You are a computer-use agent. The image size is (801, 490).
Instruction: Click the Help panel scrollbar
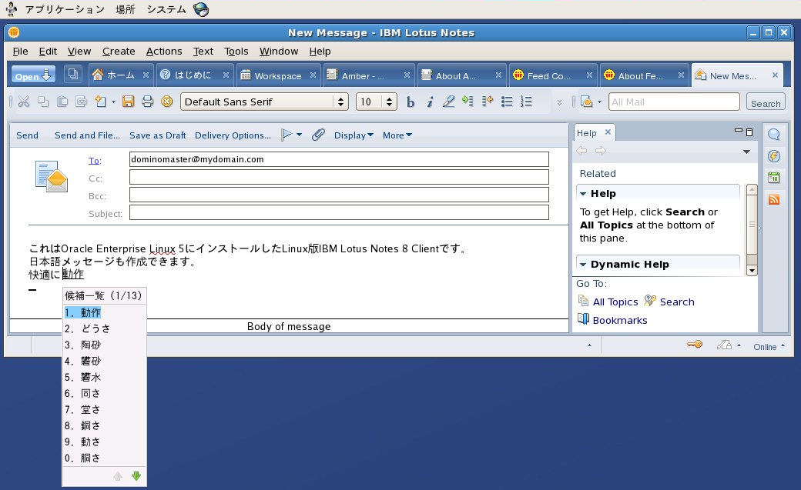pos(752,230)
